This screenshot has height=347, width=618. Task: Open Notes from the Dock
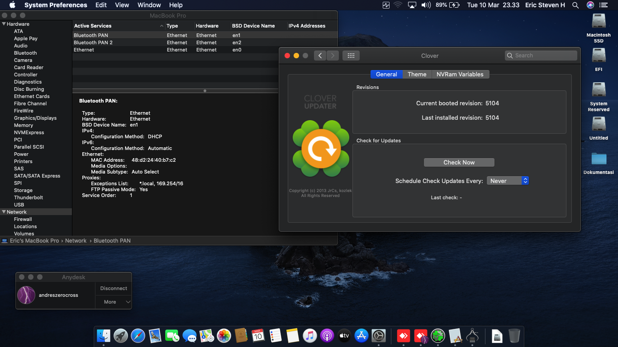click(292, 336)
